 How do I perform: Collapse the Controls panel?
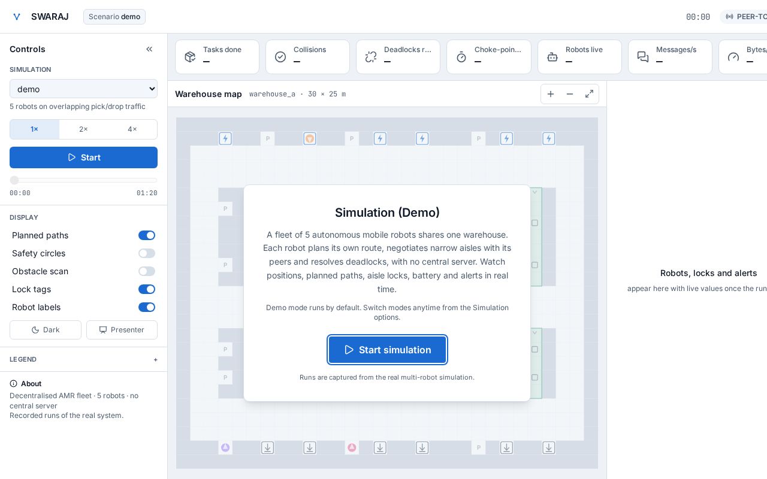(x=149, y=49)
